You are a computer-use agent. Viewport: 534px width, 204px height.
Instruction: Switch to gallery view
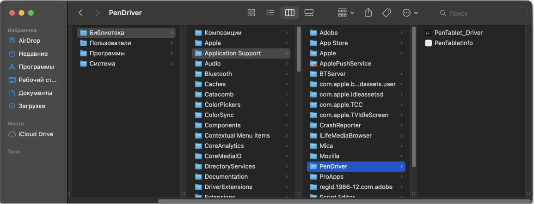click(309, 13)
